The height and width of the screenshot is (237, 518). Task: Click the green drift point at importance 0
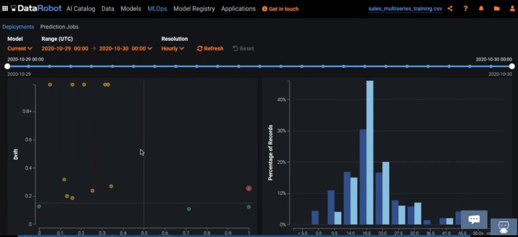(39, 206)
